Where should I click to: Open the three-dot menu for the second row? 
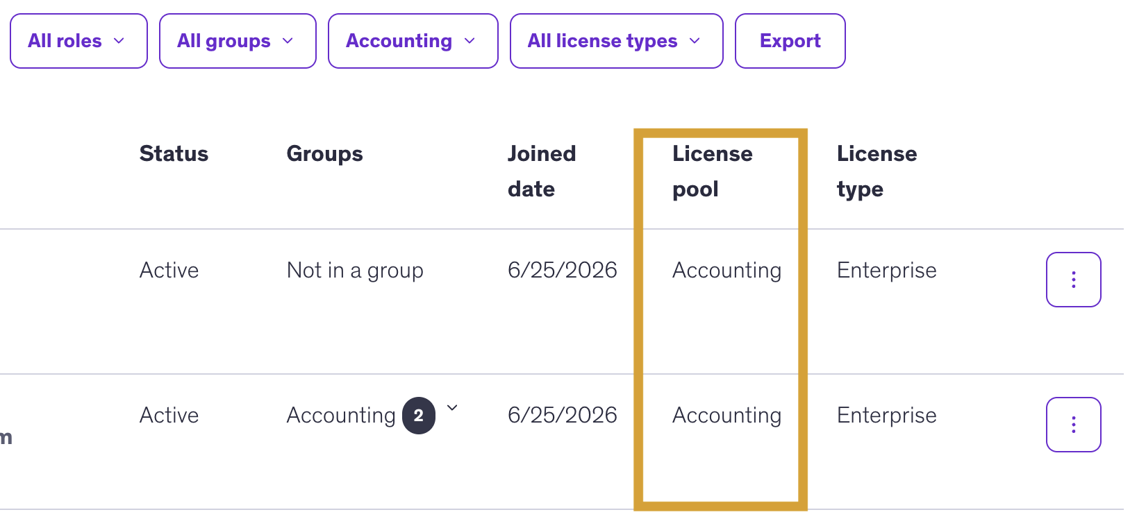tap(1073, 425)
